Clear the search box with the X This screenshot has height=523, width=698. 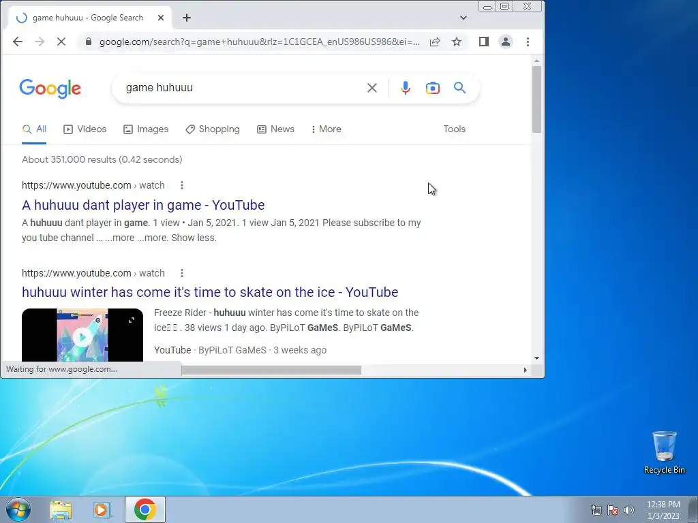[372, 88]
